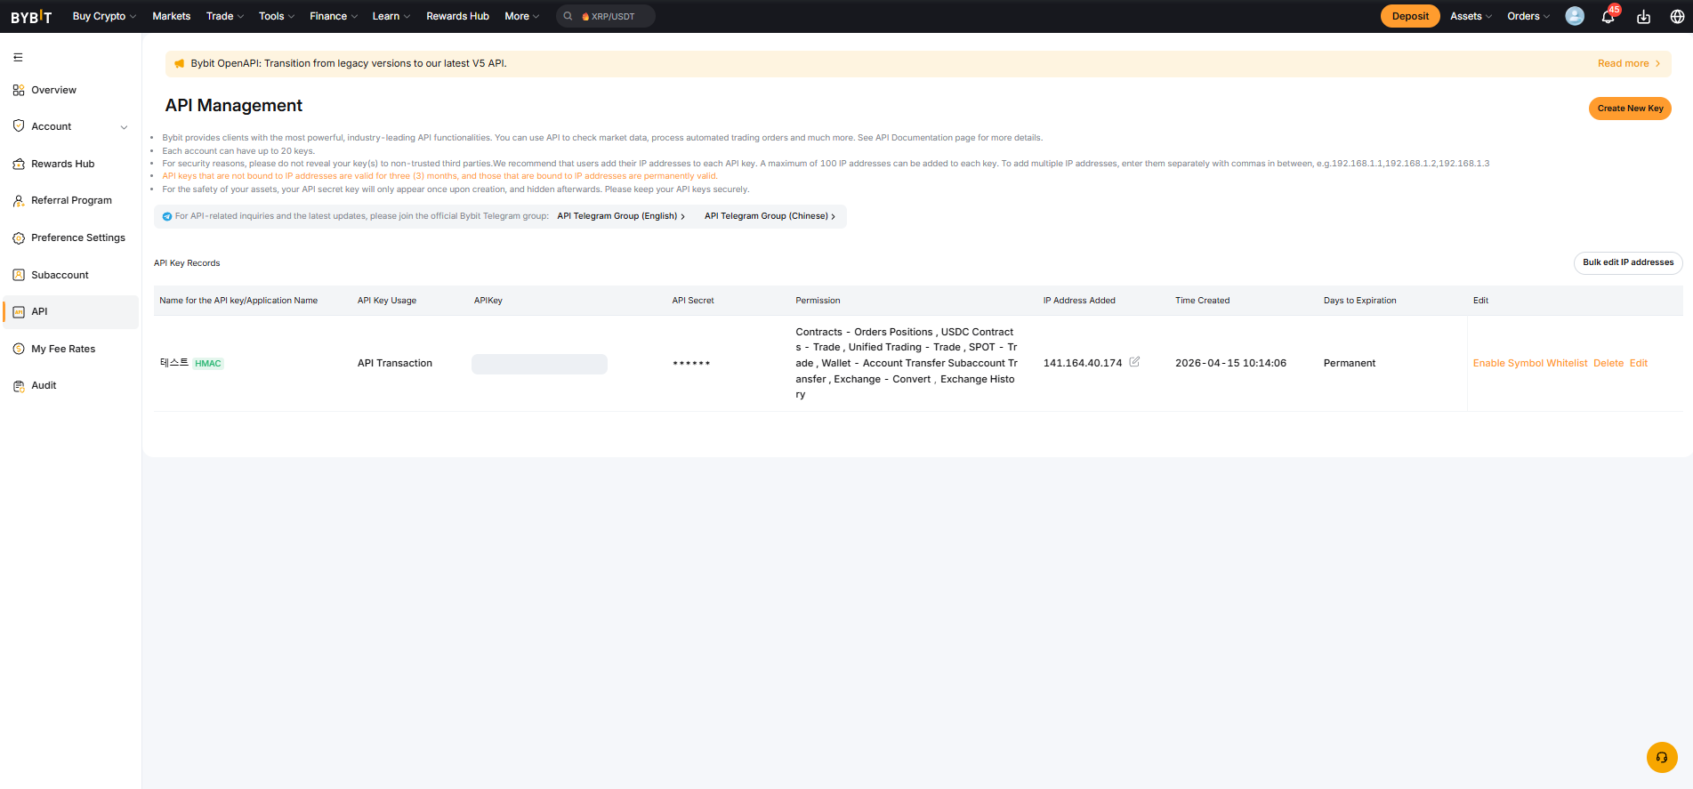Click the Permission column header
The image size is (1693, 789).
pyautogui.click(x=818, y=301)
